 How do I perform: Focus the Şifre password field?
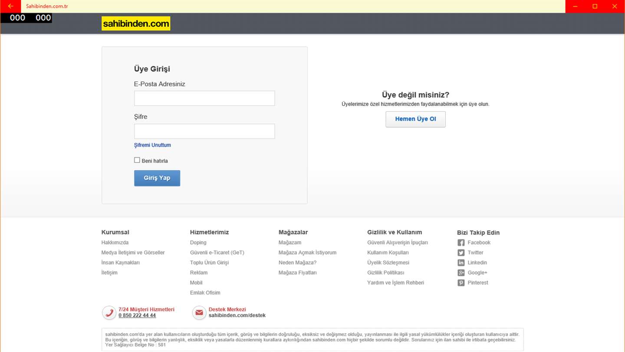click(x=204, y=131)
